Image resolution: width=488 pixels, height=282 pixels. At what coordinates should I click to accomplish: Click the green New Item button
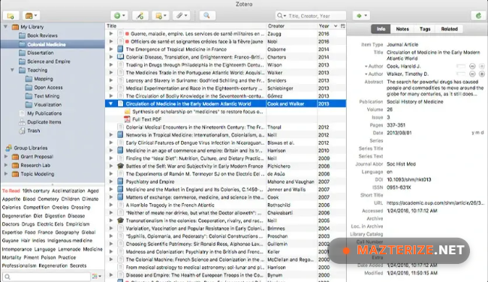(x=119, y=16)
